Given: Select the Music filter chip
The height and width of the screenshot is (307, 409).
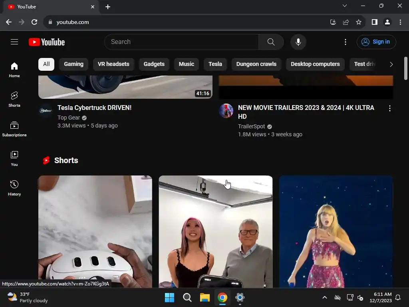Looking at the screenshot, I should [x=187, y=64].
